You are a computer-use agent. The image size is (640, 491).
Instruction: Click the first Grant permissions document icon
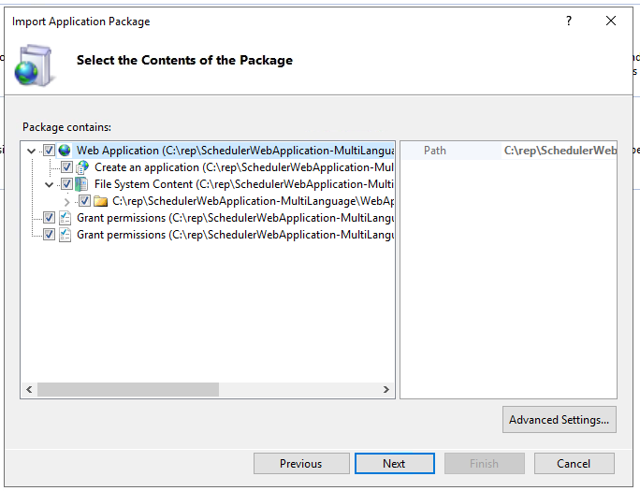(x=65, y=218)
